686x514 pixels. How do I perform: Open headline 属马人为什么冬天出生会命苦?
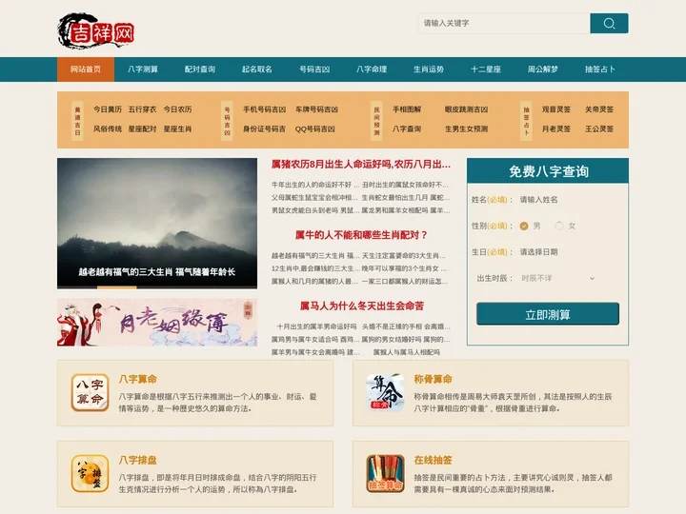tap(362, 306)
